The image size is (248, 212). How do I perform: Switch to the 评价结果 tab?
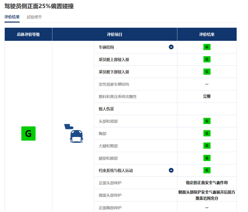click(x=12, y=17)
